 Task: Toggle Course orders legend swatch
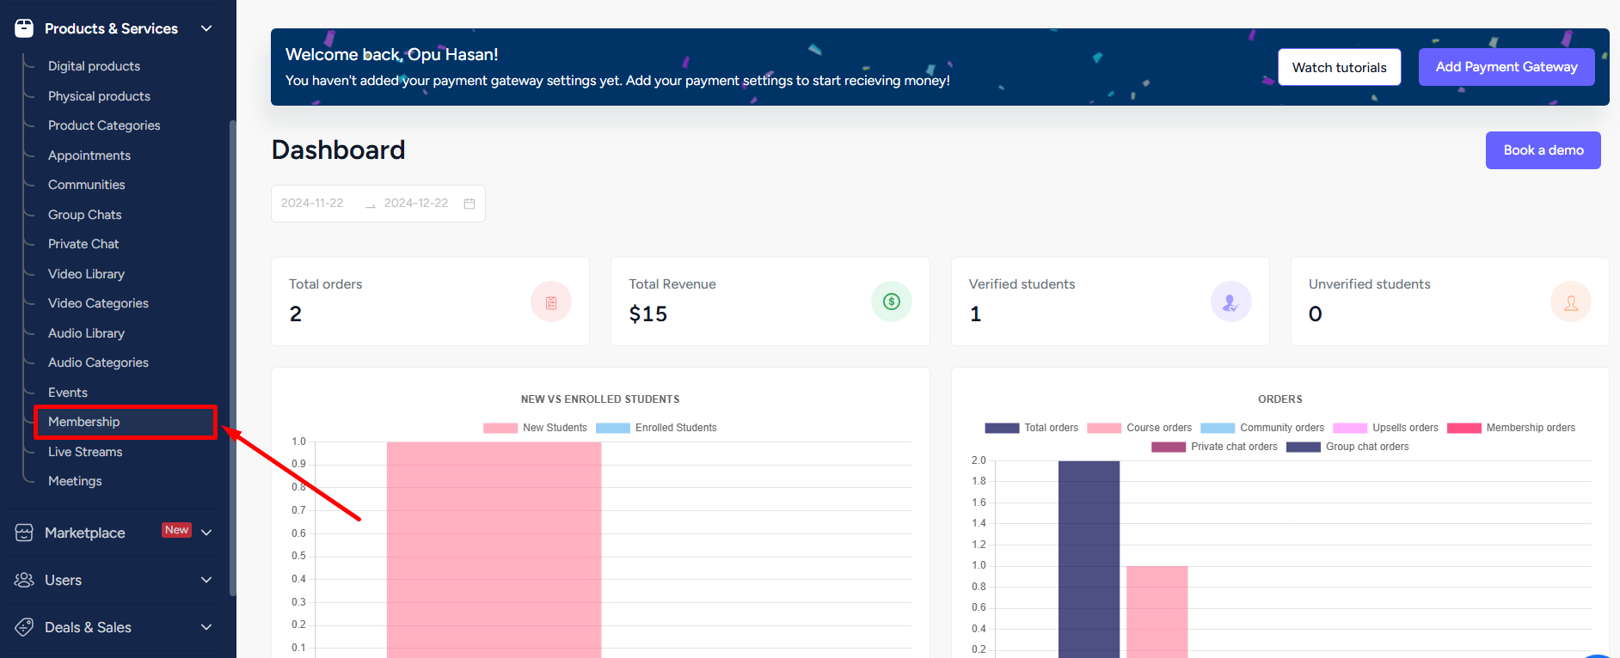1104,428
